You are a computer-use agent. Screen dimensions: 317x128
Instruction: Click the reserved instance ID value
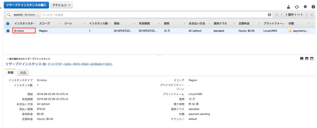coord(80,64)
